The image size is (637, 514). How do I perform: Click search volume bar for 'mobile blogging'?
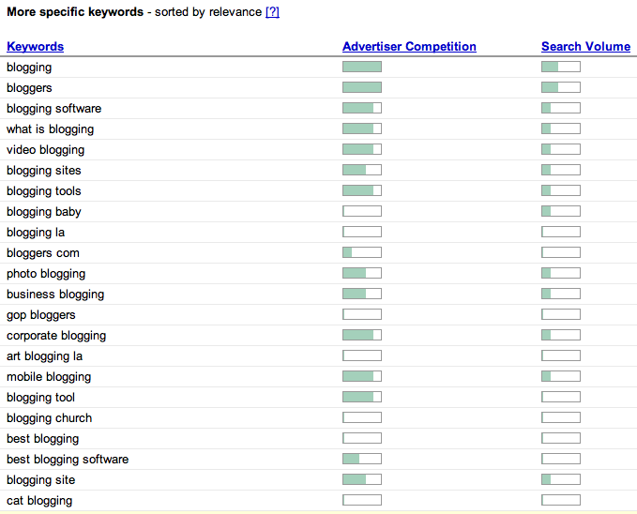click(561, 376)
